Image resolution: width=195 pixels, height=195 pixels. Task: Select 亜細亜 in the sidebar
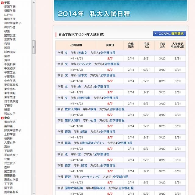tap(8, 126)
